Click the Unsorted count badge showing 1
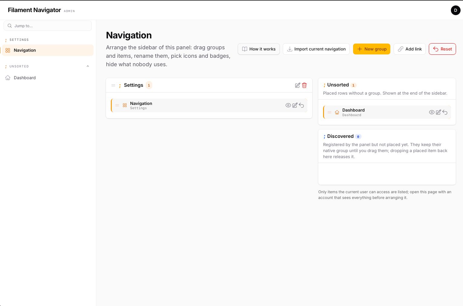Image resolution: width=463 pixels, height=306 pixels. [353, 85]
